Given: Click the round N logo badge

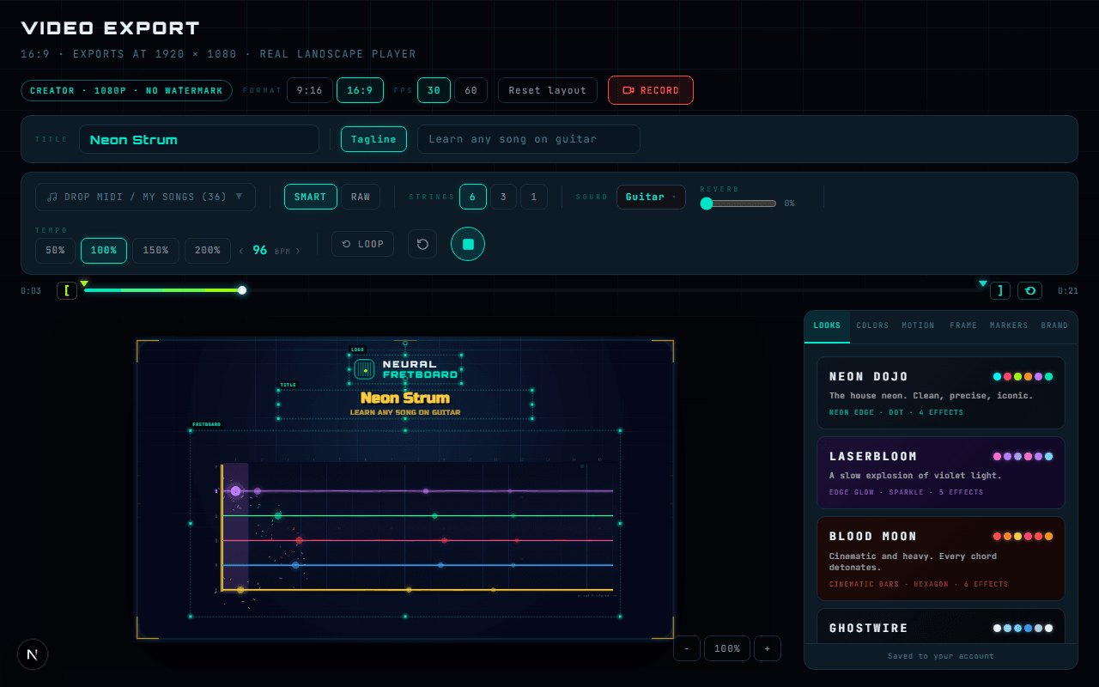Looking at the screenshot, I should 33,654.
